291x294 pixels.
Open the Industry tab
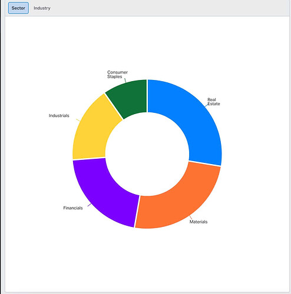point(42,8)
